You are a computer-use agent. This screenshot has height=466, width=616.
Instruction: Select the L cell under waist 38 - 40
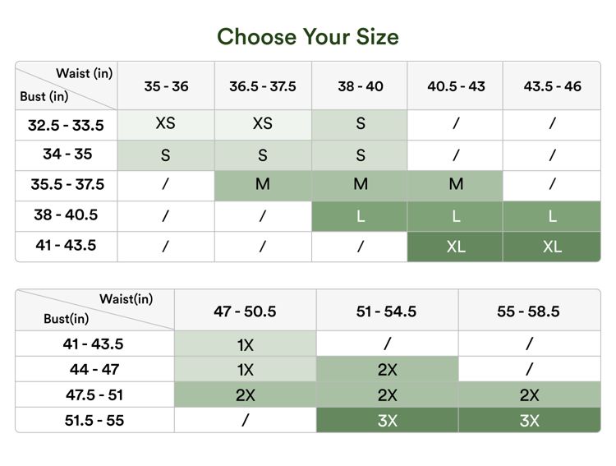coord(360,216)
